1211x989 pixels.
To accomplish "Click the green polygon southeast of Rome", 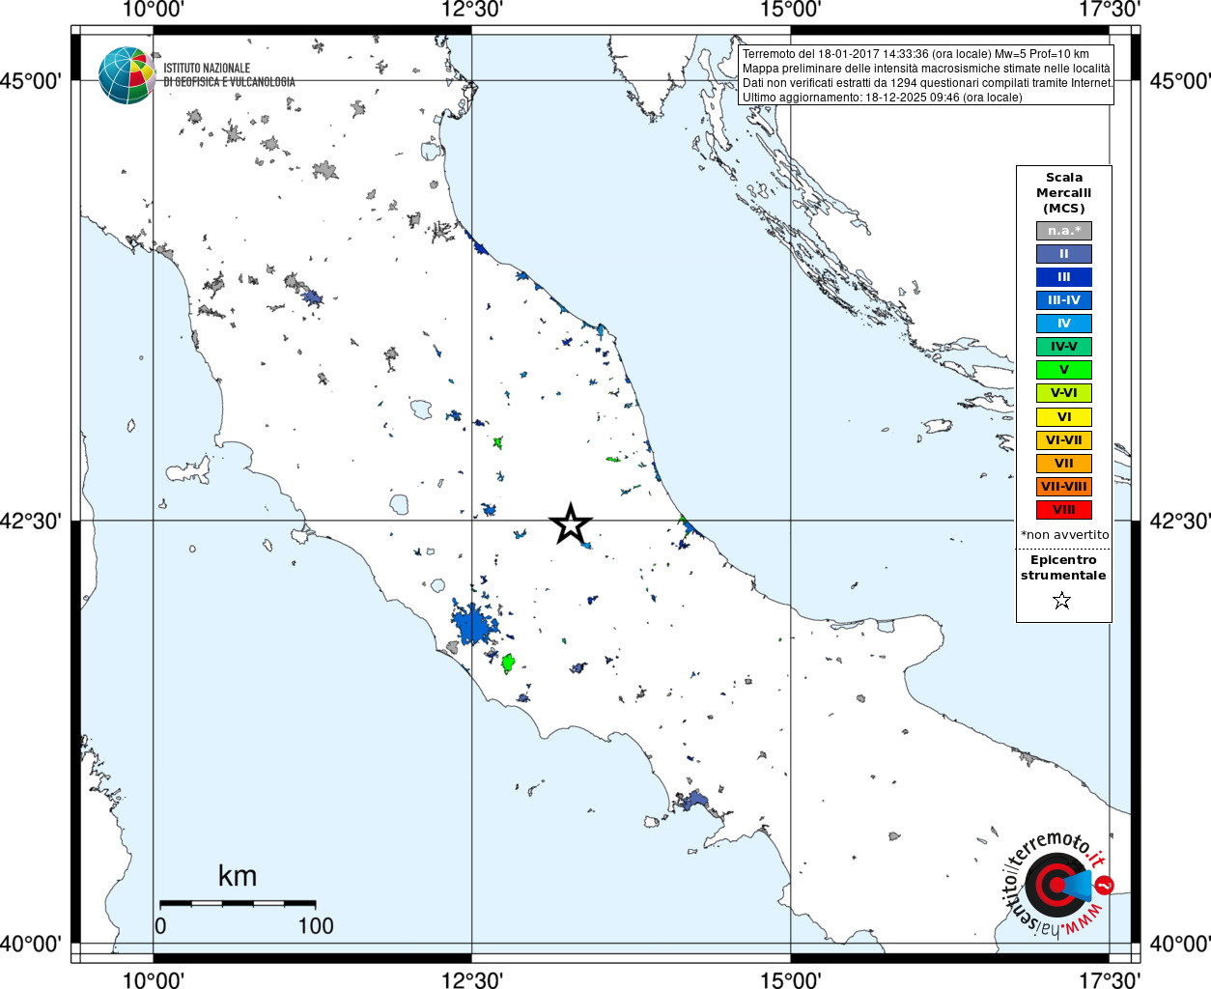I will pyautogui.click(x=507, y=663).
